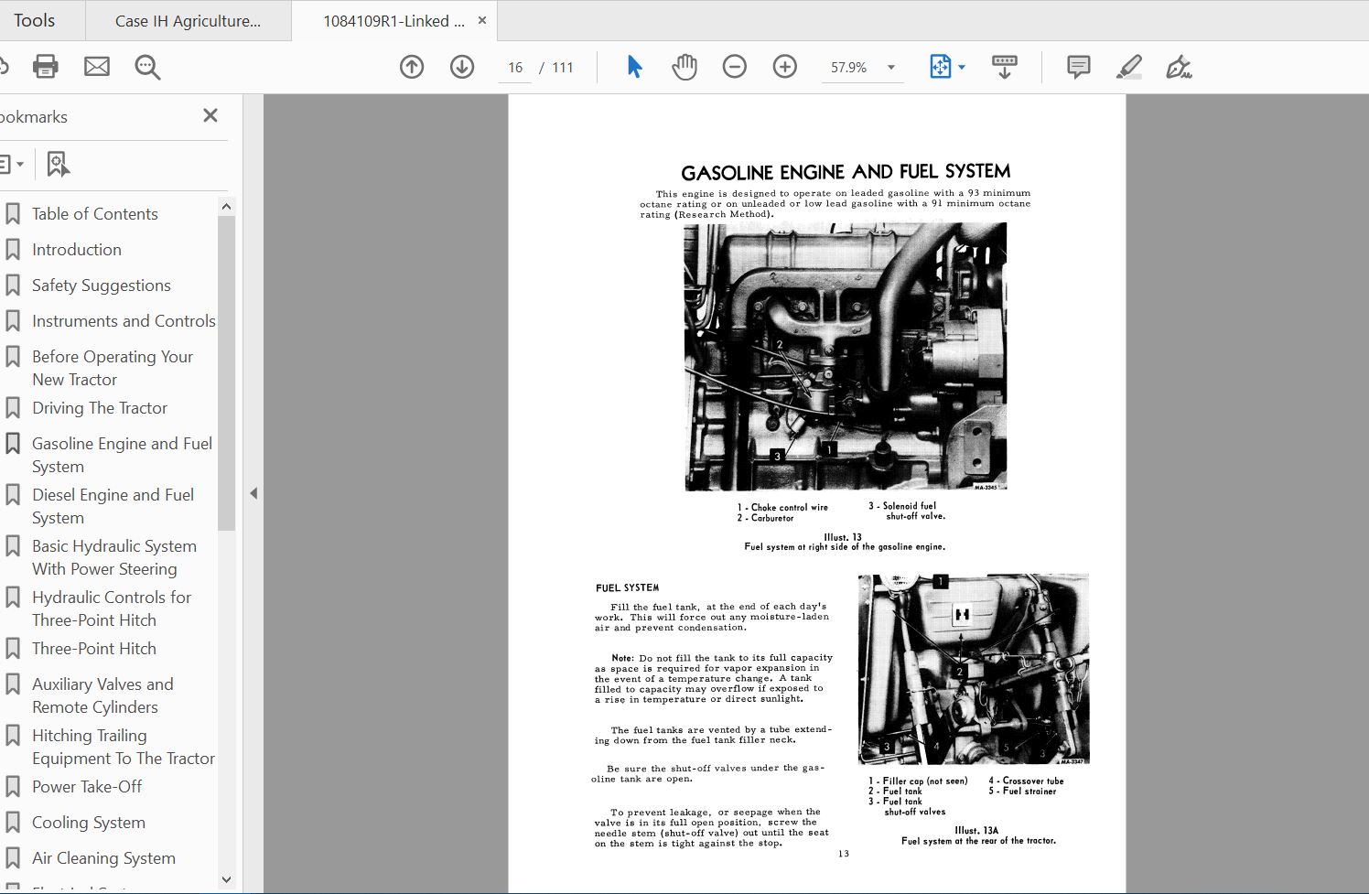
Task: Open the find text magnifier tool
Action: [x=147, y=67]
